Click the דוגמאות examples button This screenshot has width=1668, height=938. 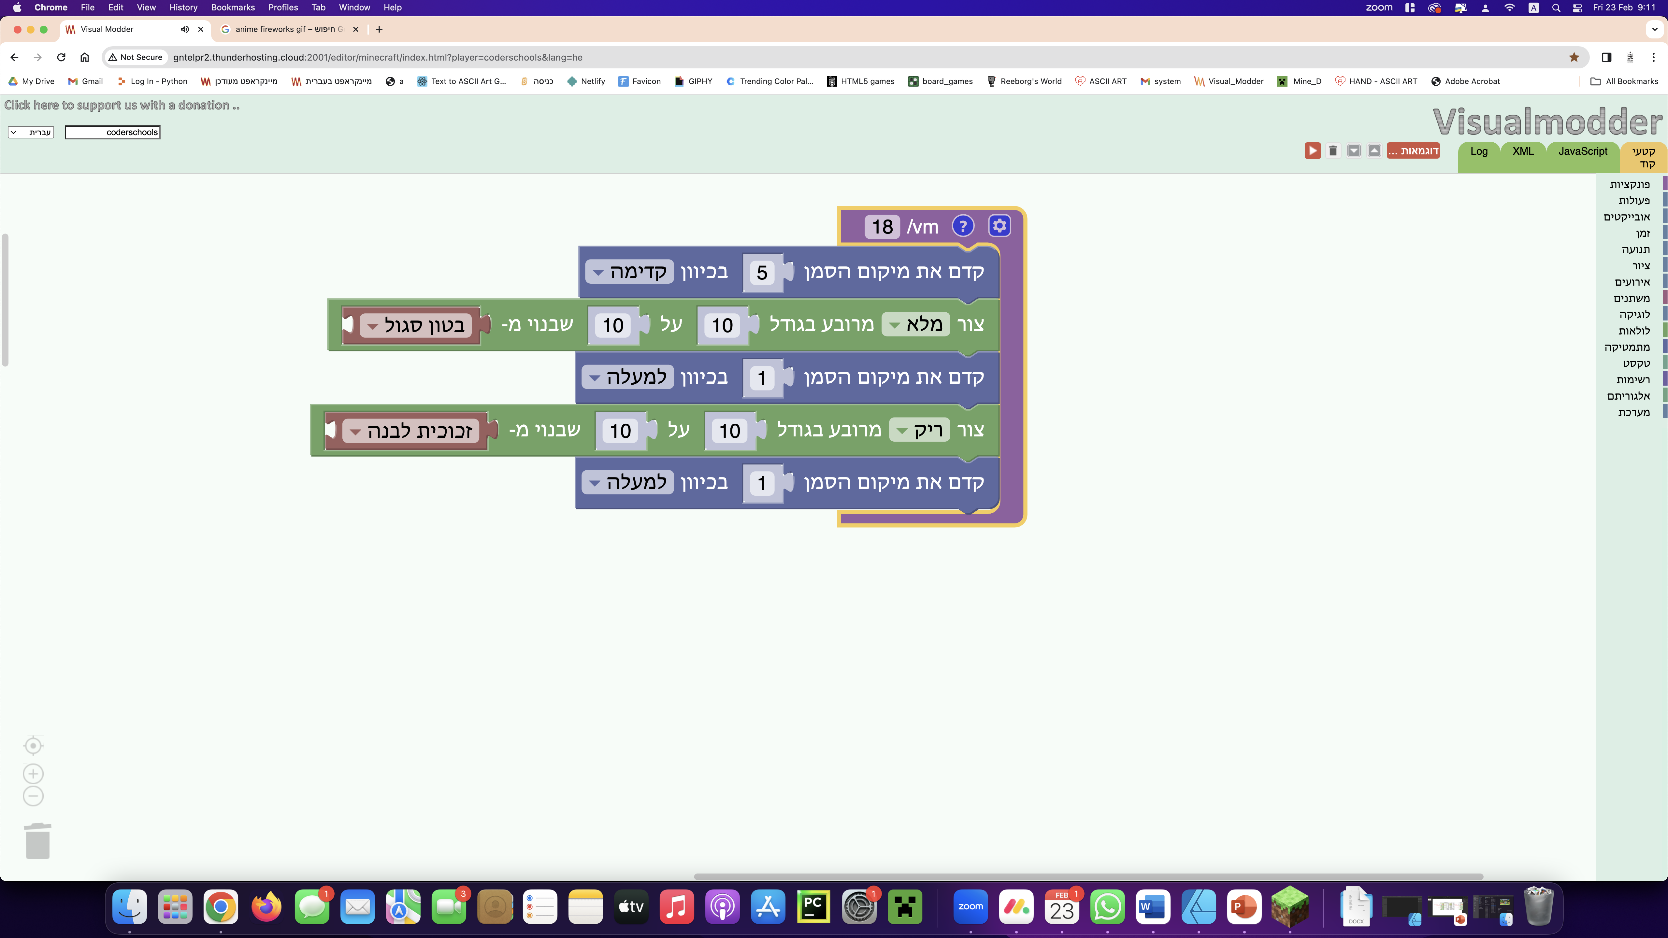(x=1413, y=151)
